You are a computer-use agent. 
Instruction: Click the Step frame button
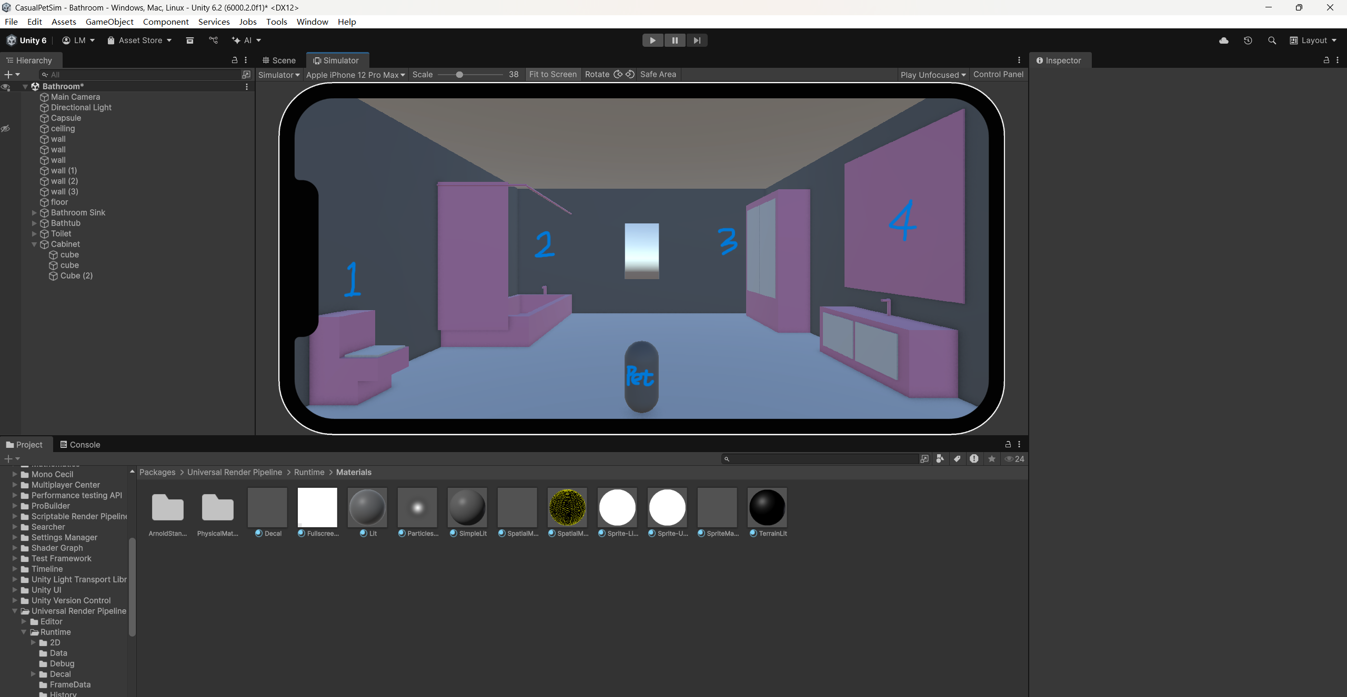(x=697, y=40)
